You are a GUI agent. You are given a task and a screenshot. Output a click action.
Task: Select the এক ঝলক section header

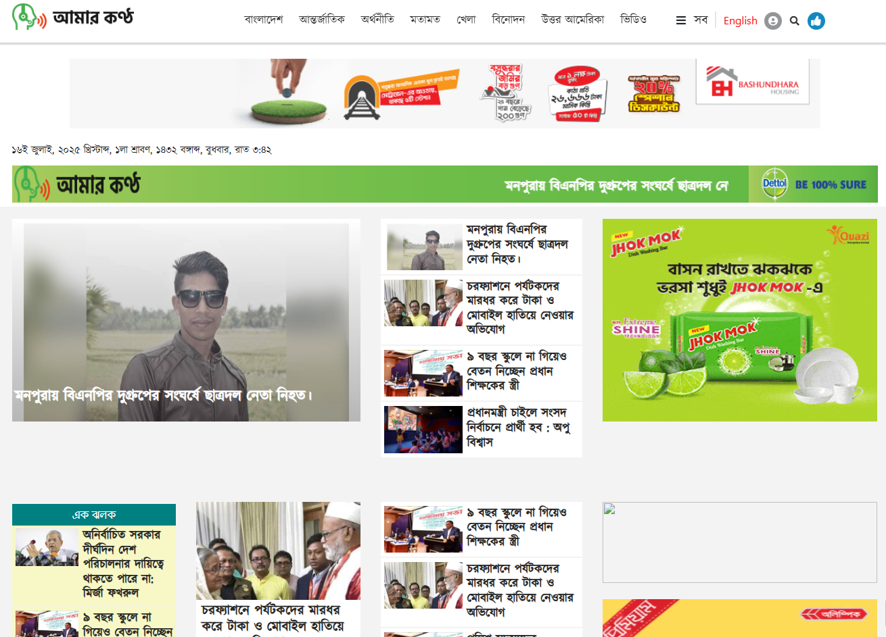tap(94, 515)
